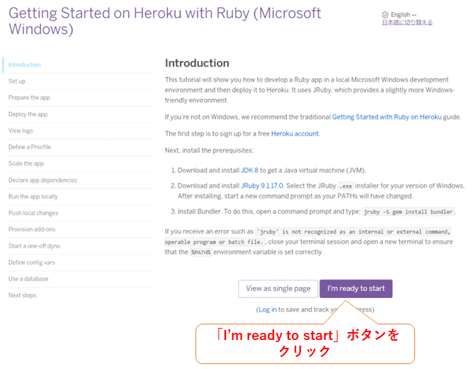
Task: Go to Scale the app section
Action: (26, 164)
